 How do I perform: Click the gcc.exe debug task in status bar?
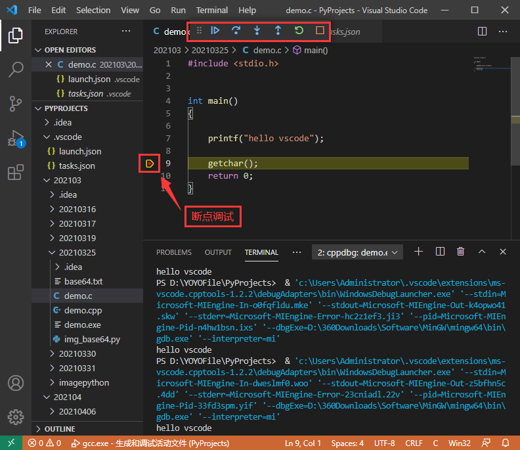pyautogui.click(x=150, y=443)
